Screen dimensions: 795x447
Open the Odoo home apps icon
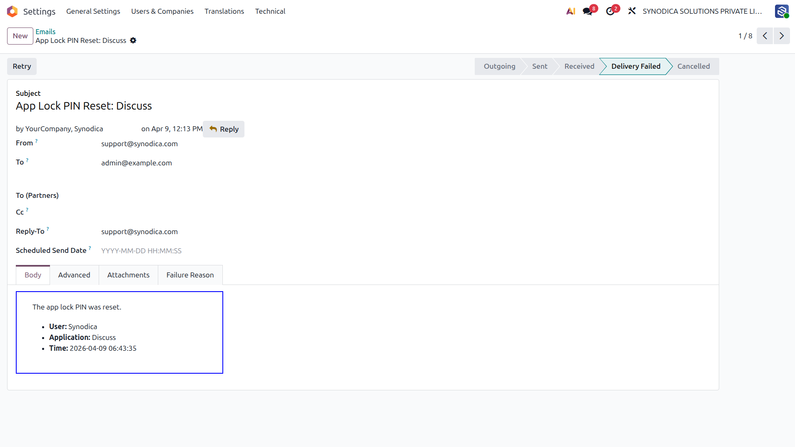(12, 11)
